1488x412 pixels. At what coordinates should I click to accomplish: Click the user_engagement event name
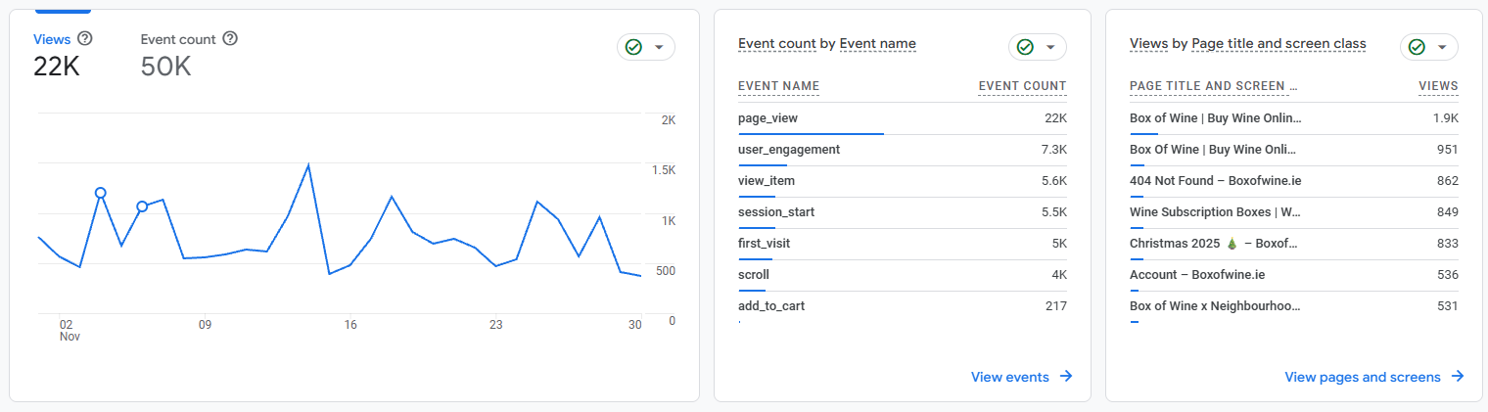click(789, 149)
